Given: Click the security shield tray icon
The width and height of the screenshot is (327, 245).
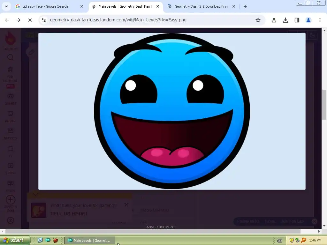Looking at the screenshot, I should click(292, 241).
